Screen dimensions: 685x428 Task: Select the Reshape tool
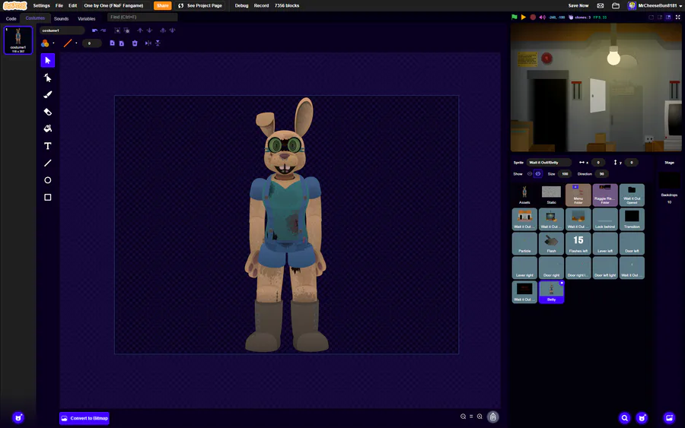(x=48, y=78)
